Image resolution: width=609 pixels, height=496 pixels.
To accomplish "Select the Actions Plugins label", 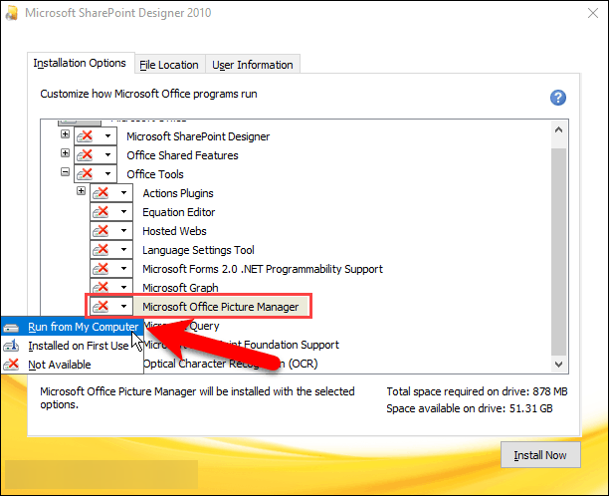I will tap(178, 193).
